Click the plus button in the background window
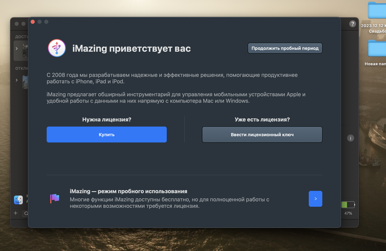The width and height of the screenshot is (386, 251). 15,213
